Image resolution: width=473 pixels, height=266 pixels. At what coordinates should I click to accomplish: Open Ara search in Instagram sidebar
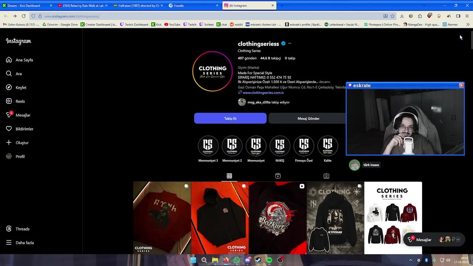point(14,74)
